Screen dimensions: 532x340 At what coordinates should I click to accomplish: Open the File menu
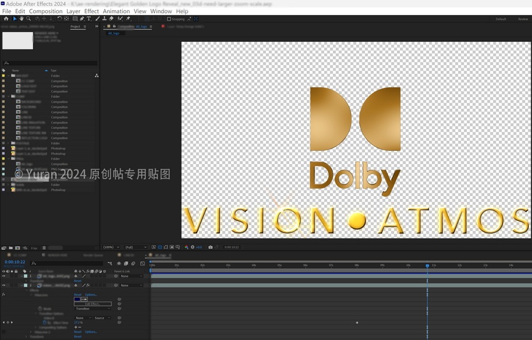point(6,11)
